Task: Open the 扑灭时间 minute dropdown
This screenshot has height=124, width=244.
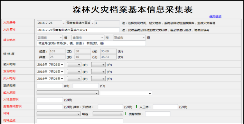Action: tap(98, 79)
